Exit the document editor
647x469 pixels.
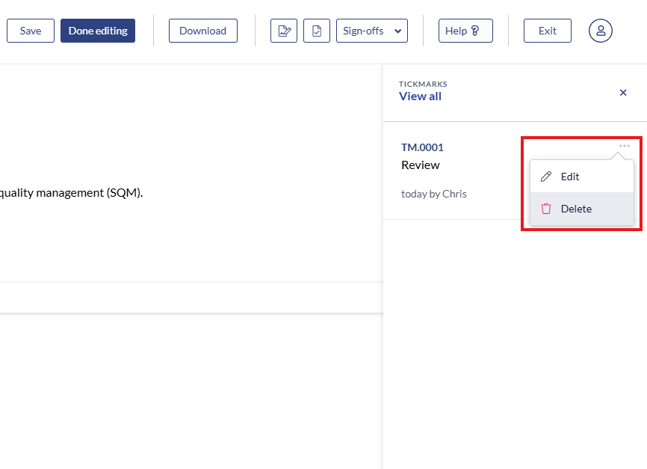pyautogui.click(x=547, y=31)
